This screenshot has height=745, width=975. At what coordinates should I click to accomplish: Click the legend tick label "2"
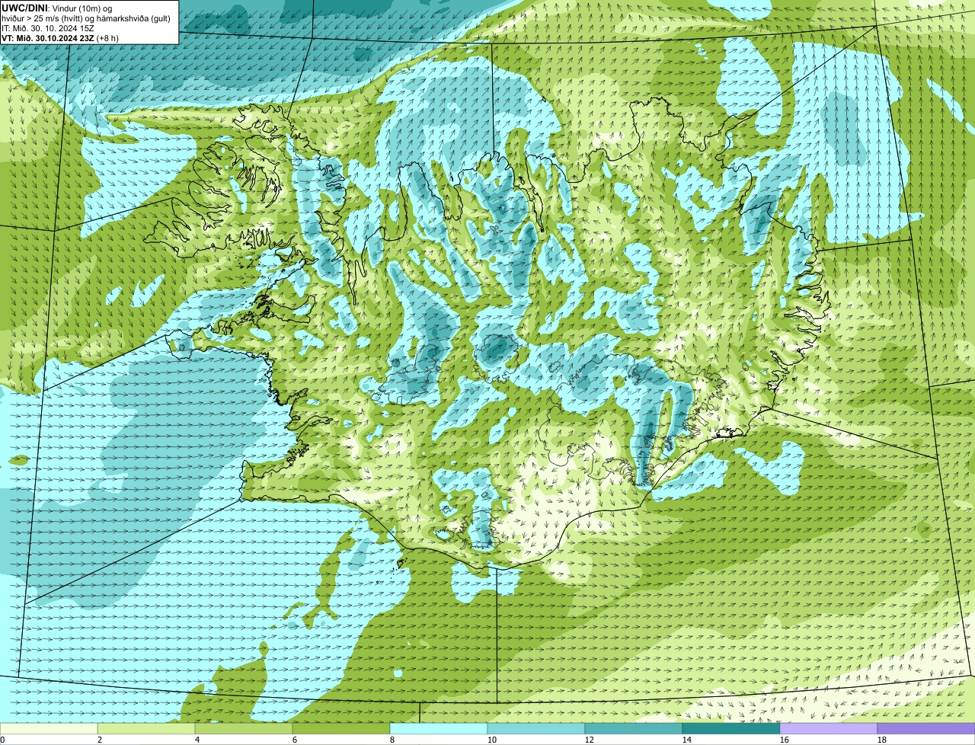pos(100,740)
